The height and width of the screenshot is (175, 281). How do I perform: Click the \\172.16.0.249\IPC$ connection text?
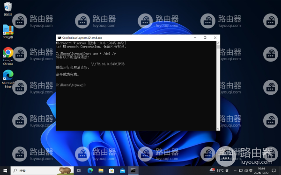click(x=108, y=64)
